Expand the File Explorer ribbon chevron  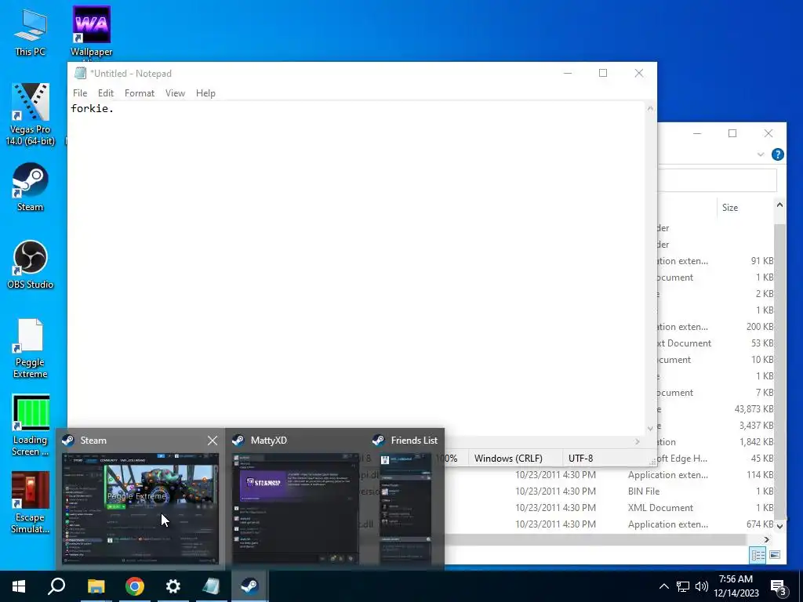point(761,154)
